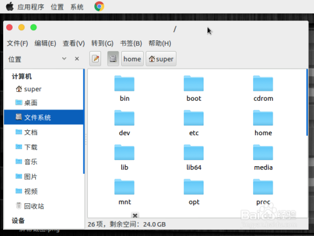314x236 pixels.
Task: Click the super path bar button
Action: point(161,59)
